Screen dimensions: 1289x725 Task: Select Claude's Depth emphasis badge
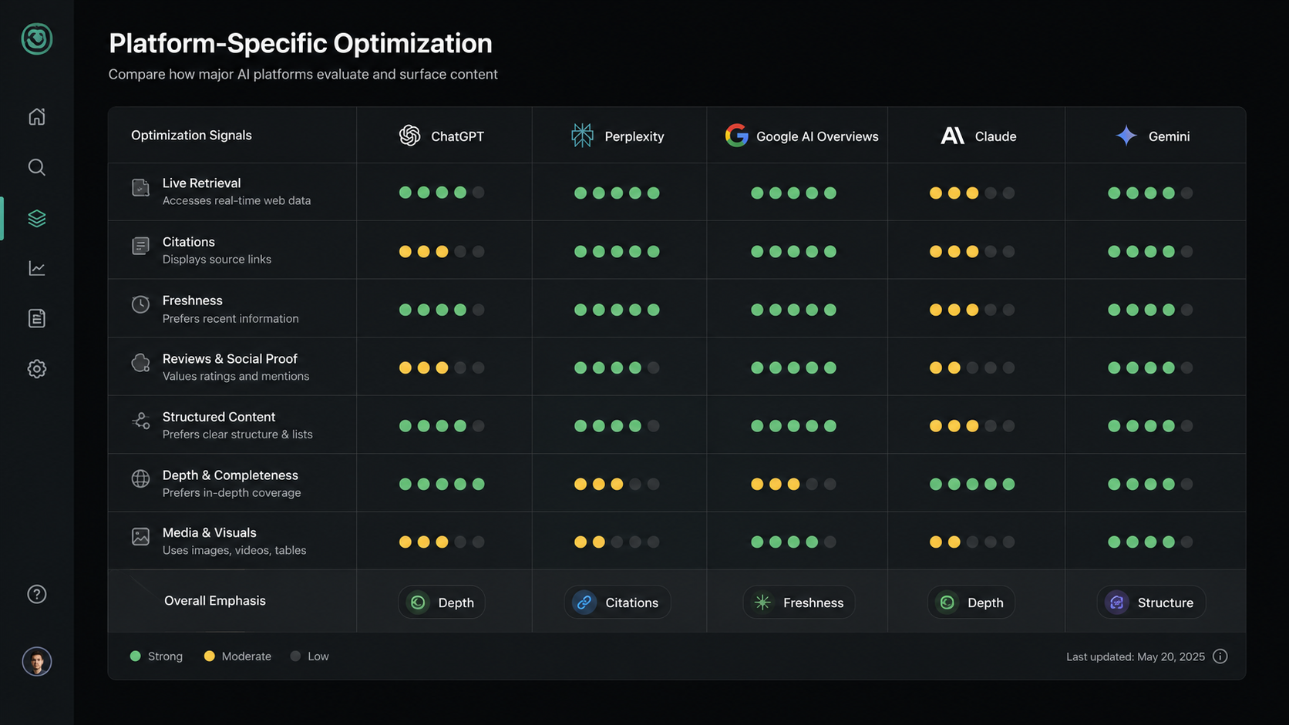(971, 602)
